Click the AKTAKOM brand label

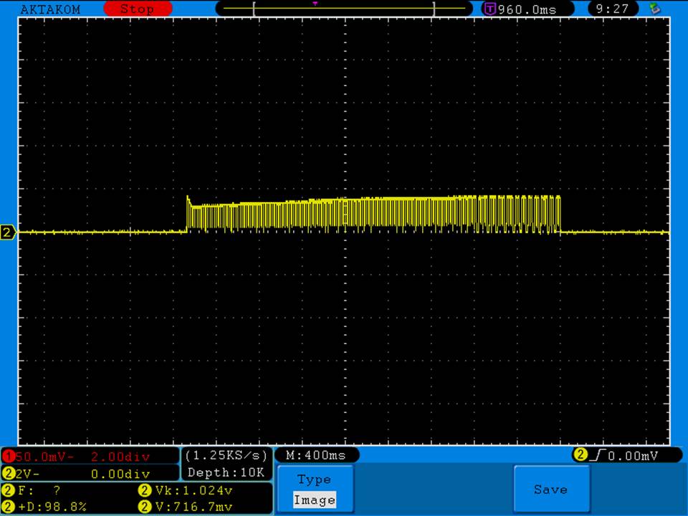tap(51, 9)
